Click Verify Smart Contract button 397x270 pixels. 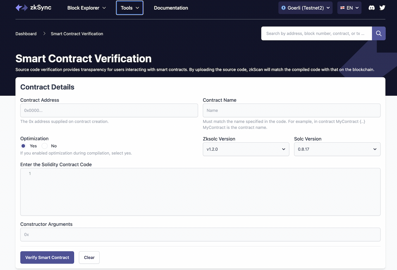47,257
